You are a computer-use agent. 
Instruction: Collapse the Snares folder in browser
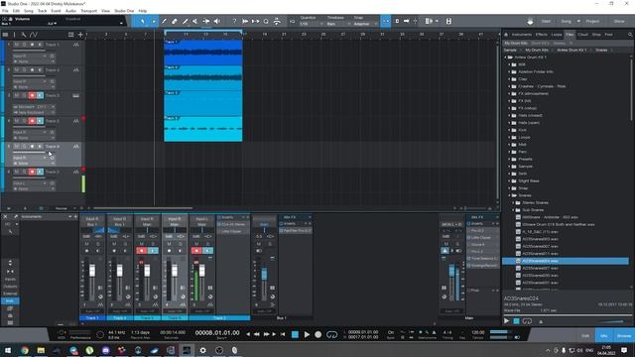[509, 195]
